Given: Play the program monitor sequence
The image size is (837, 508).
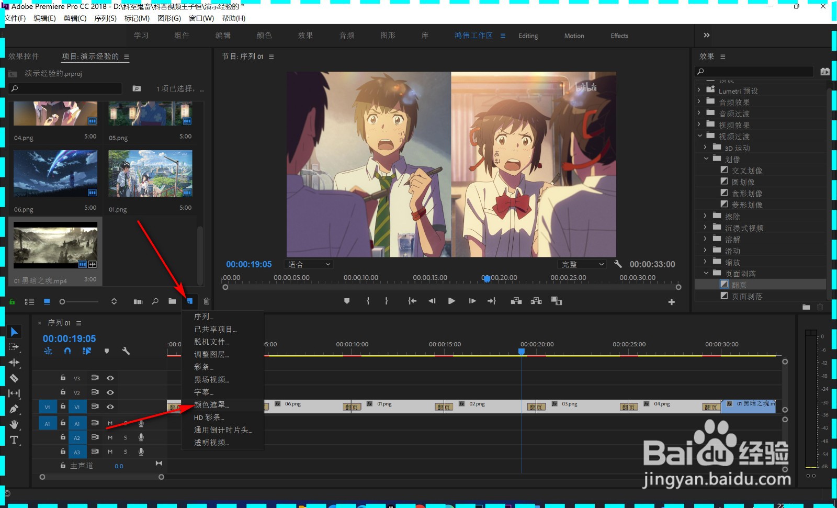Looking at the screenshot, I should pos(451,301).
